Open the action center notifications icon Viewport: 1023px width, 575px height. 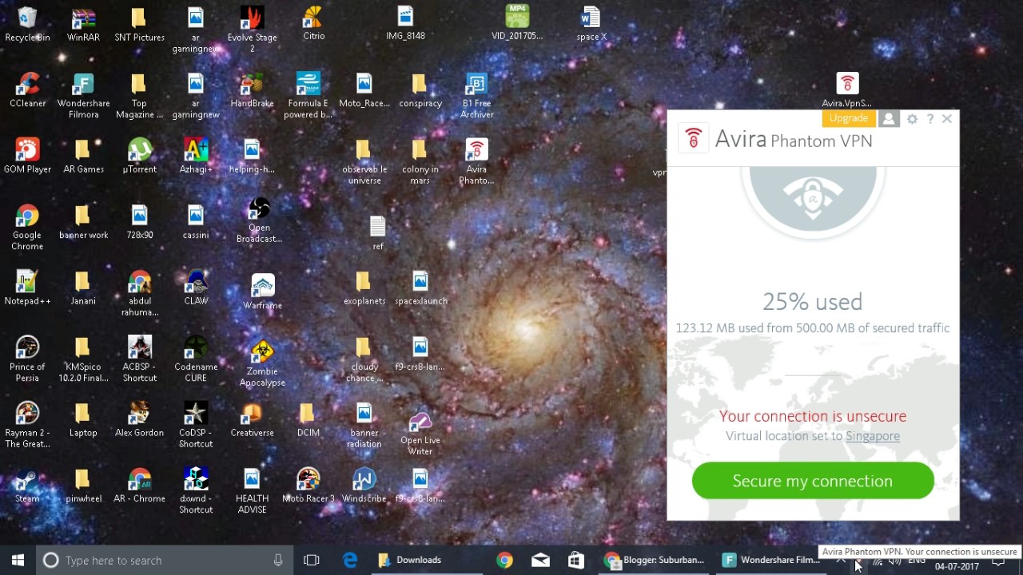tap(998, 561)
